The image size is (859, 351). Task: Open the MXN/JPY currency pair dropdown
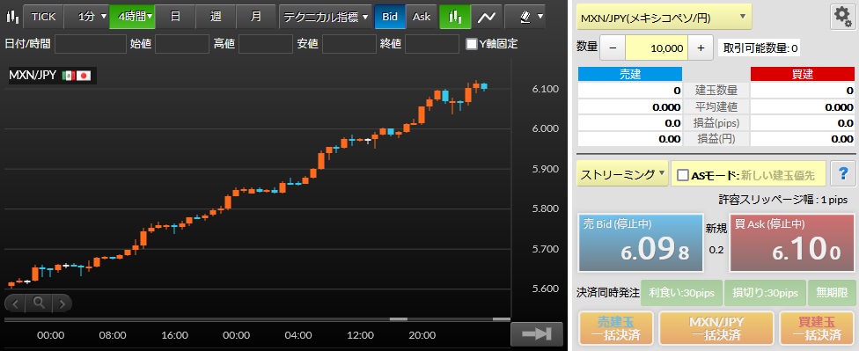[x=664, y=18]
